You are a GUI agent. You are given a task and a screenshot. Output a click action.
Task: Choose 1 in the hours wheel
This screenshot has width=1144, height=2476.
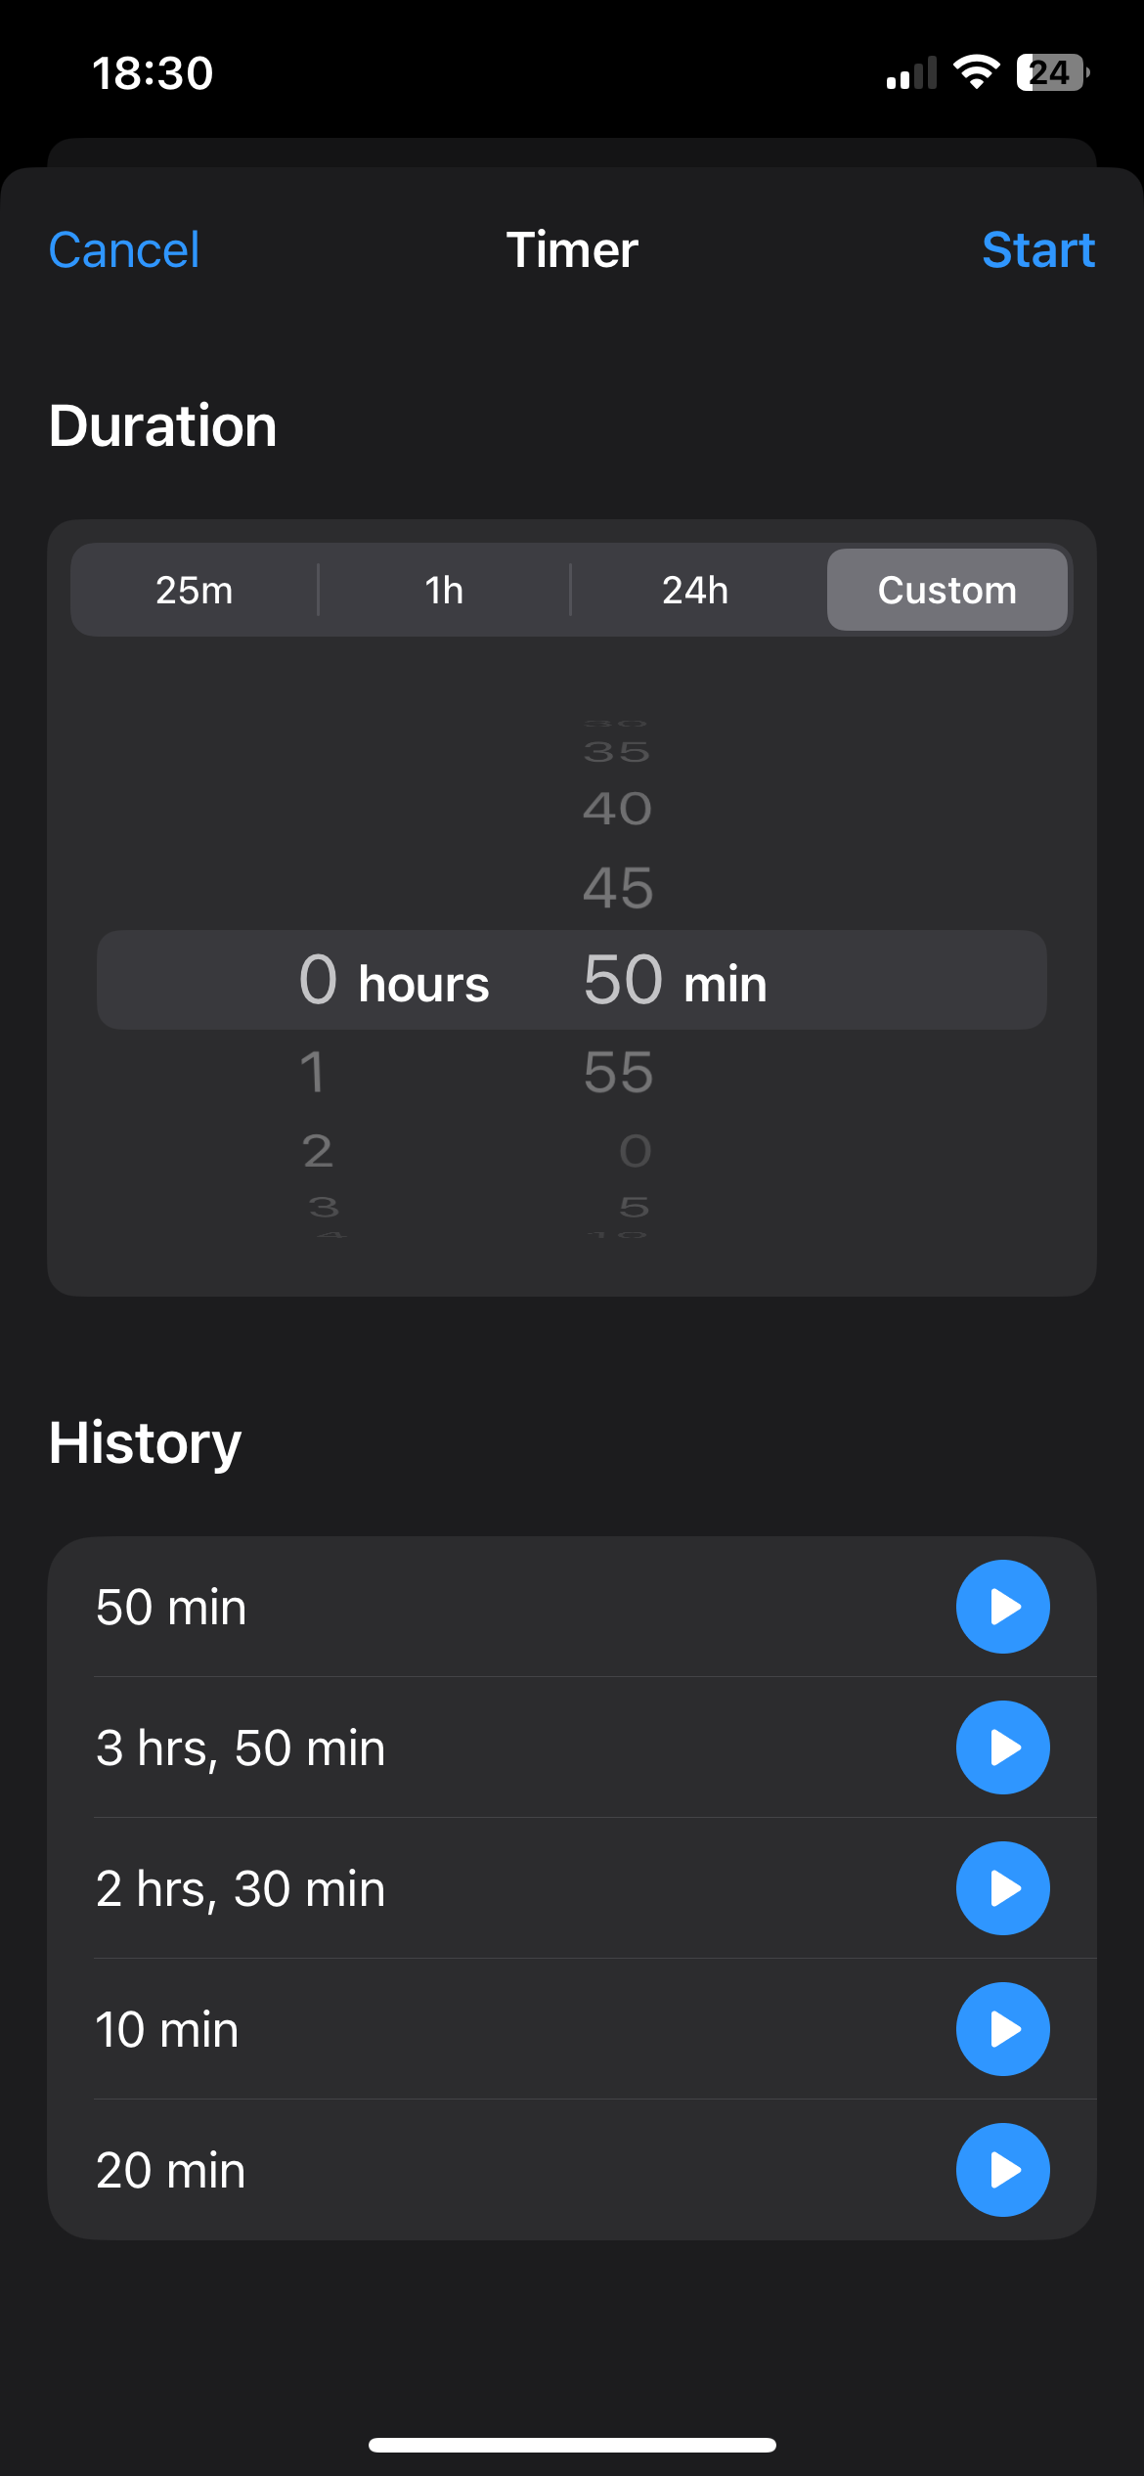pyautogui.click(x=313, y=1073)
